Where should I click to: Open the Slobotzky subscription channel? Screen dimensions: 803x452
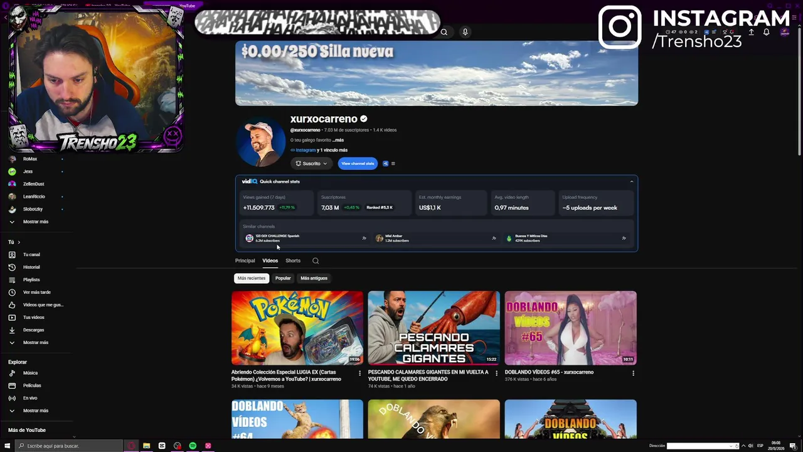click(x=33, y=209)
